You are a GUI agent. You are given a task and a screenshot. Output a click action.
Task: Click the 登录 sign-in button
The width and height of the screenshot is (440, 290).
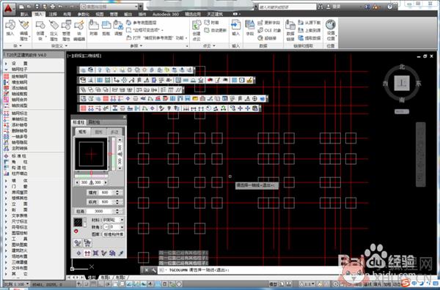coord(334,7)
